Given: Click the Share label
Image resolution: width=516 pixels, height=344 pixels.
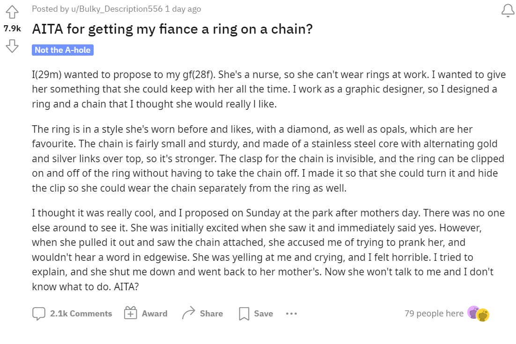Looking at the screenshot, I should [x=211, y=314].
